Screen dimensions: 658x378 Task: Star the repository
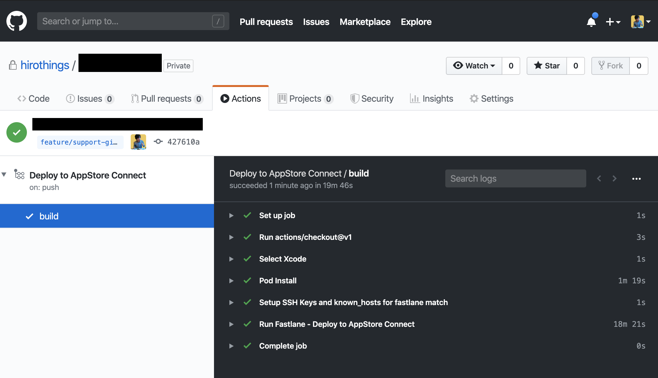pyautogui.click(x=547, y=66)
